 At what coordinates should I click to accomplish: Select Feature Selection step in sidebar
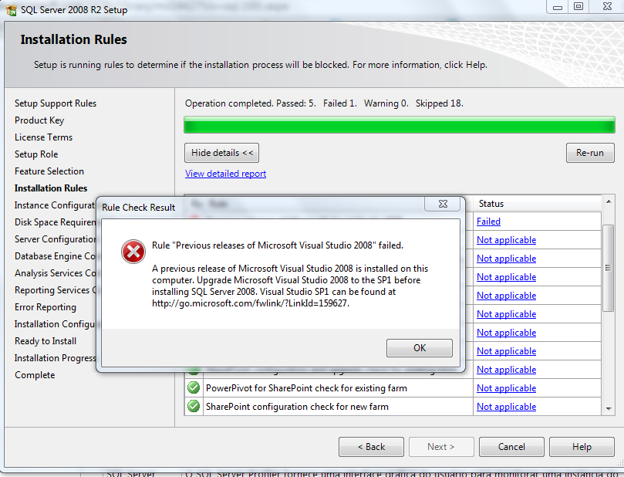pyautogui.click(x=49, y=171)
